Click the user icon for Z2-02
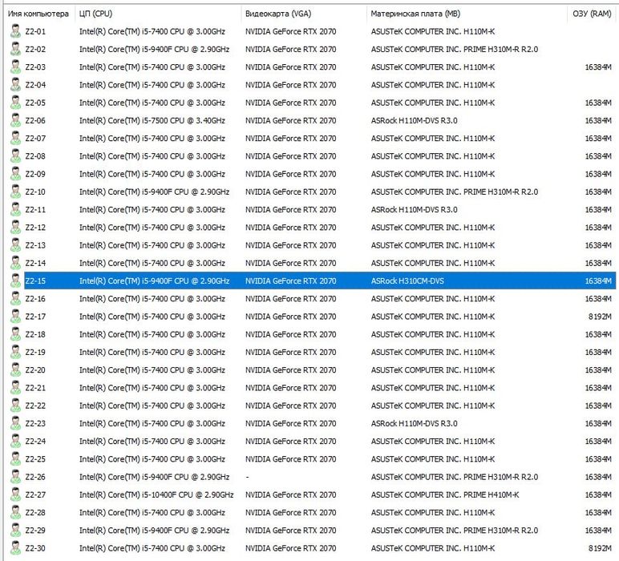 tap(15, 49)
